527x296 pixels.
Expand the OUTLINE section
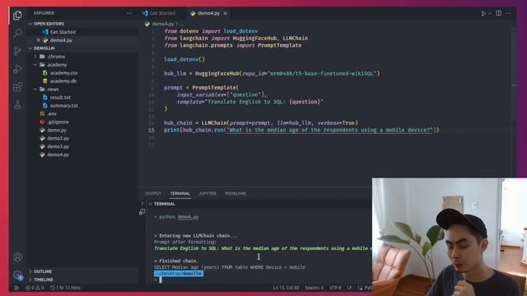[43, 271]
